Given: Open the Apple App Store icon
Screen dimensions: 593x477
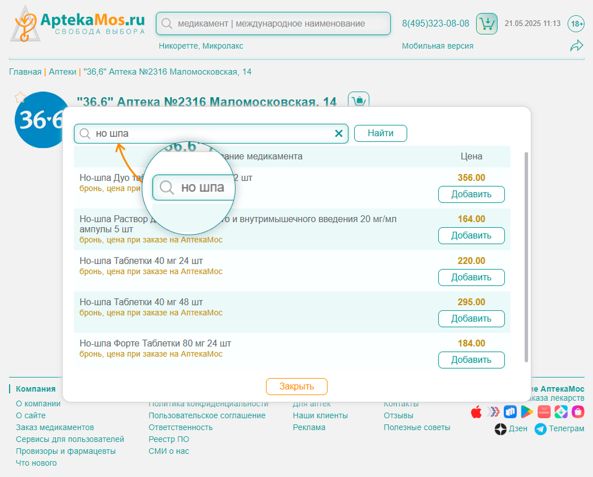Looking at the screenshot, I should coord(477,412).
